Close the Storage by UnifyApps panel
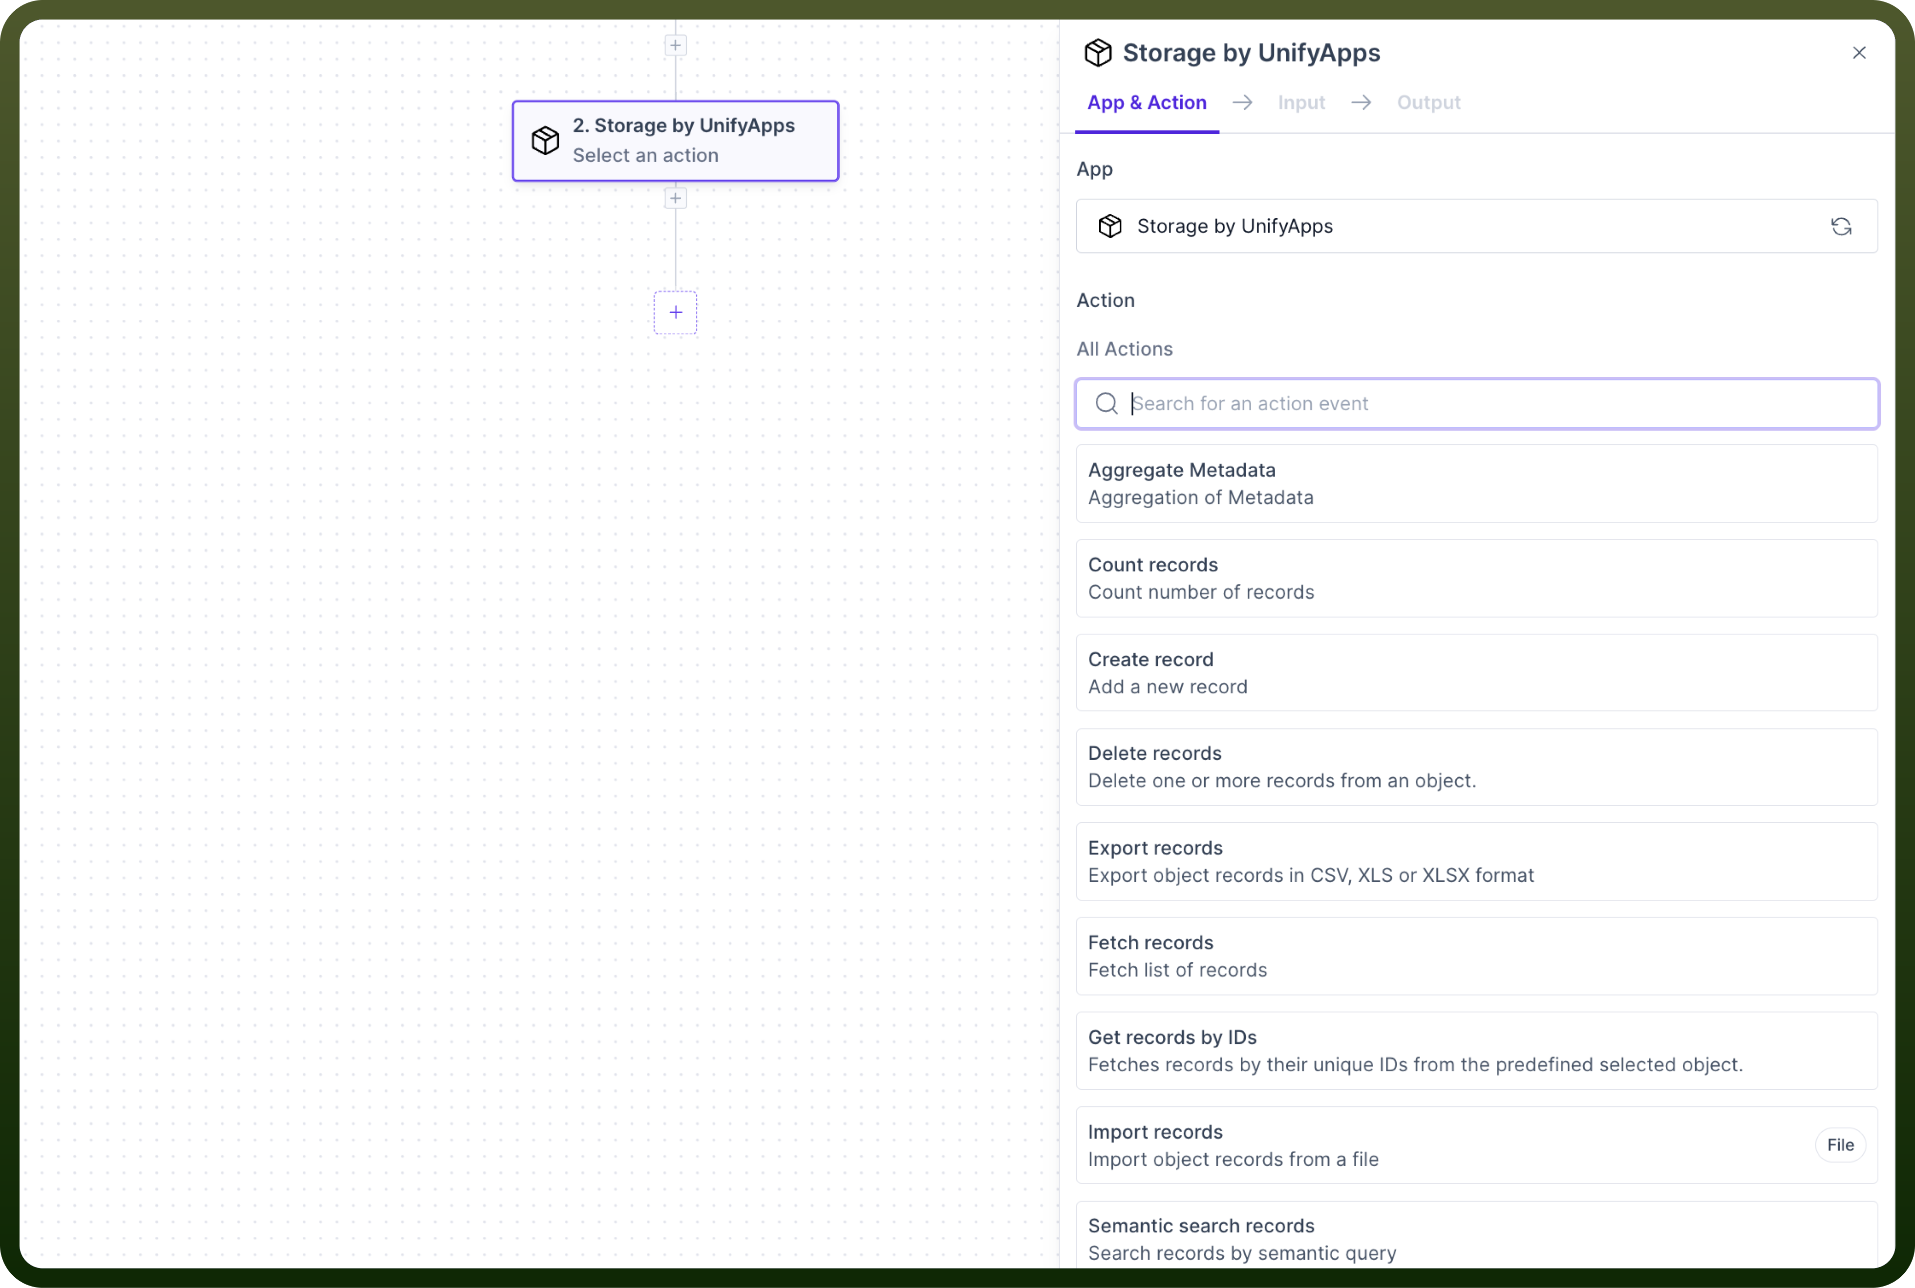The height and width of the screenshot is (1288, 1915). [1859, 53]
